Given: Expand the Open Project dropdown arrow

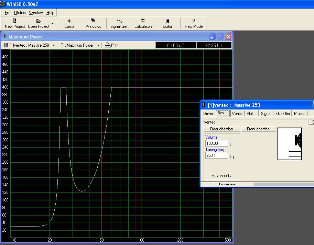Looking at the screenshot, I should click(x=53, y=24).
